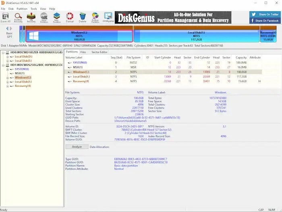The image size is (282, 212).
Task: Click the Start Cylinder column header
Action: [163, 58]
